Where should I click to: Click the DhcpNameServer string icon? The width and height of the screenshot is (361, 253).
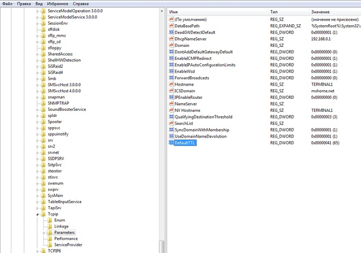pyautogui.click(x=171, y=39)
